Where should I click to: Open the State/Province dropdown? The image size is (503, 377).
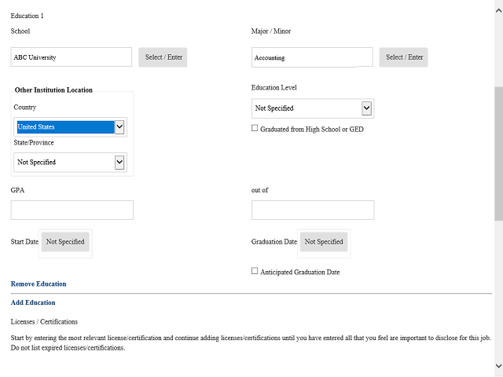[x=70, y=163]
